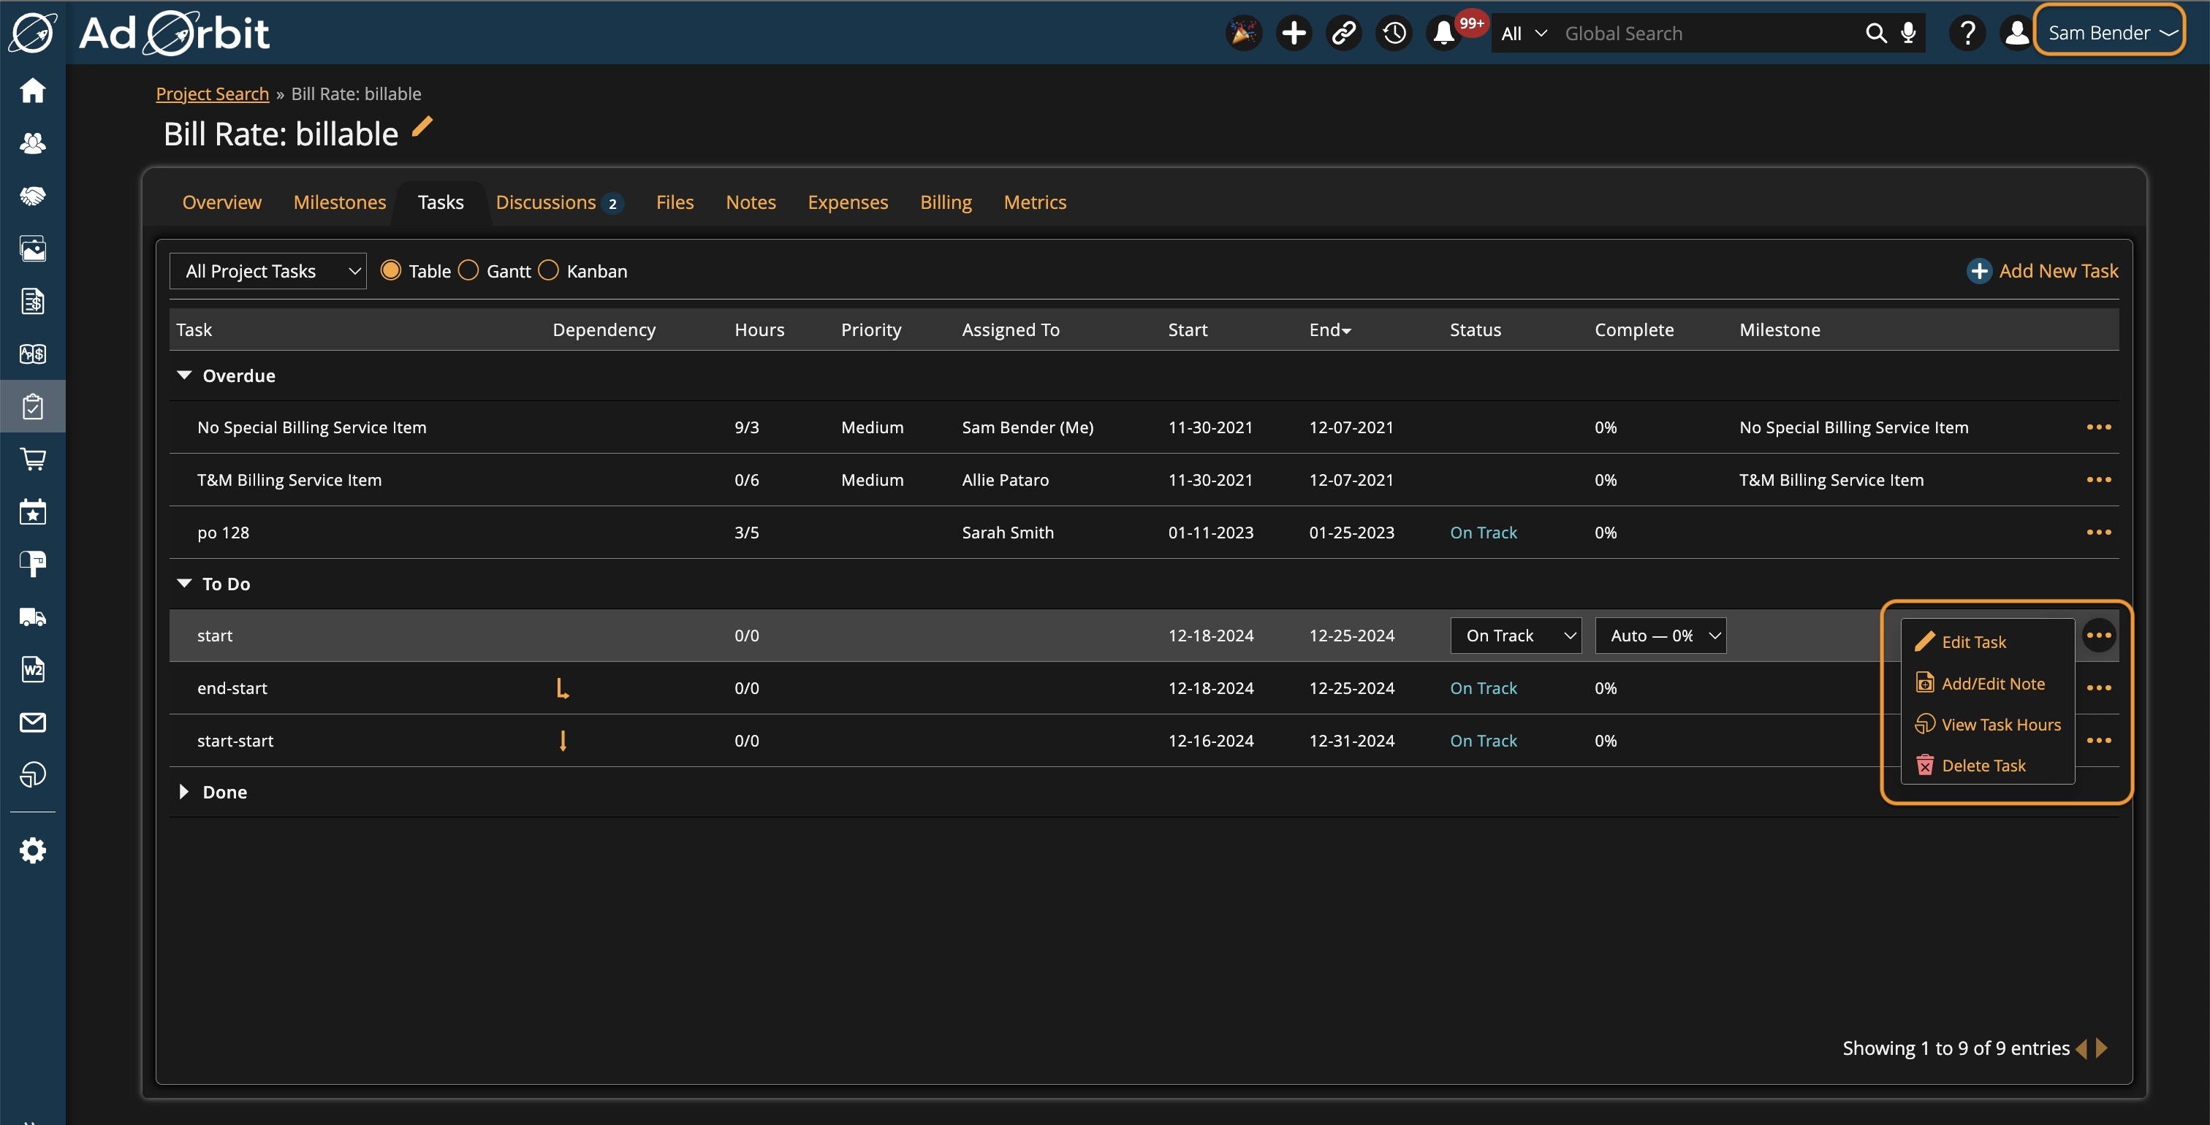2210x1125 pixels.
Task: Click the Project Search breadcrumb link
Action: (x=213, y=94)
